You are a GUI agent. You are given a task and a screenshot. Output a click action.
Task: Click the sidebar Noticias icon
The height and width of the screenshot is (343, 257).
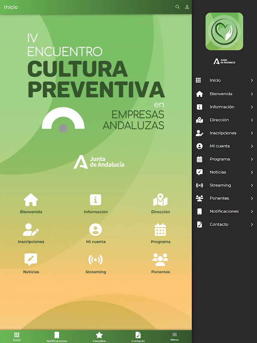coord(199,172)
